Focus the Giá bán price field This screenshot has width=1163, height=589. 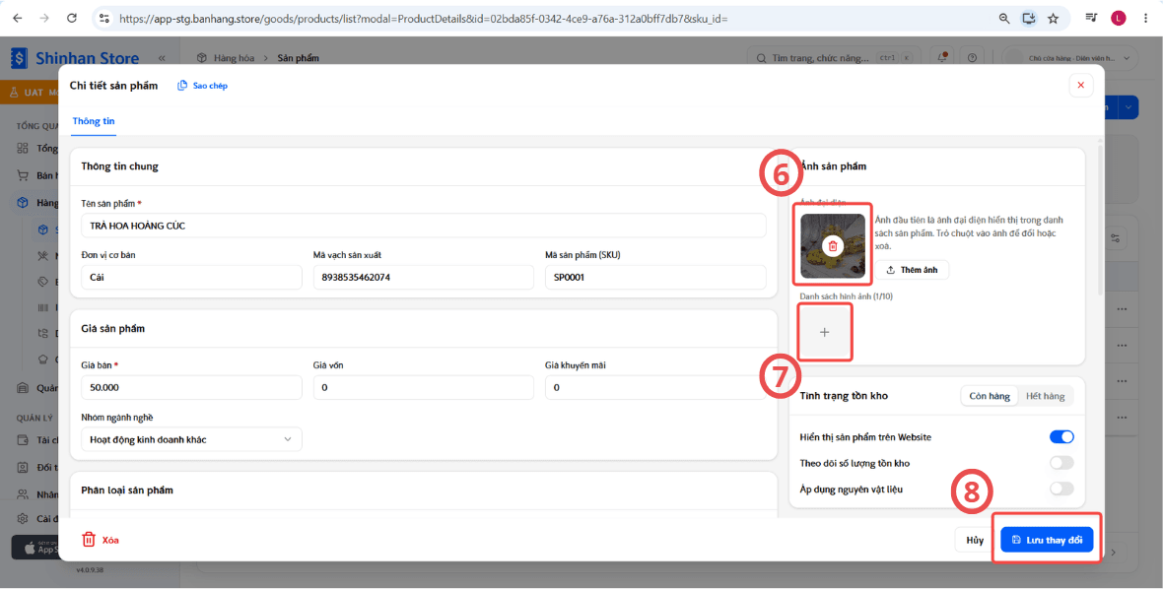(x=191, y=387)
